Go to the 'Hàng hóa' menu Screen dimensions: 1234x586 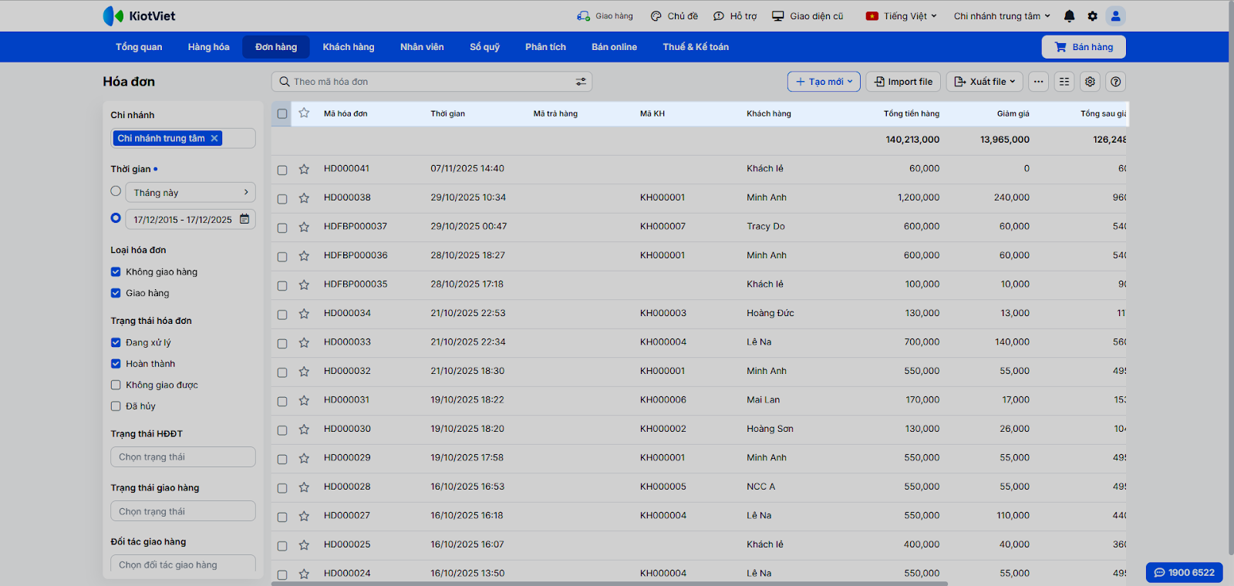coord(208,47)
